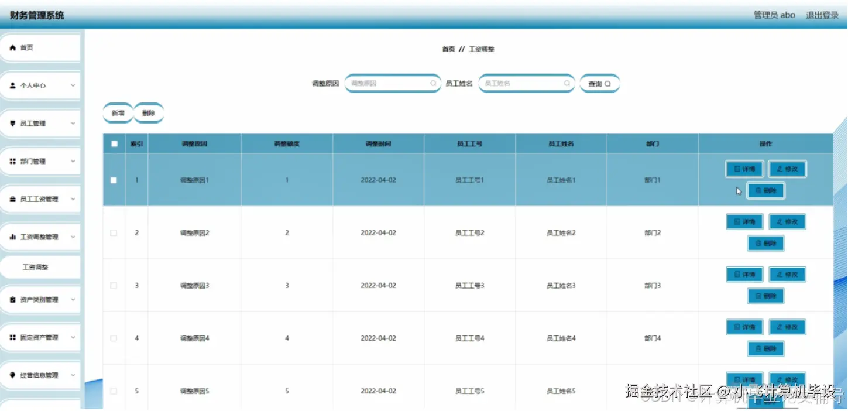Click the search icon in 员工姓名 field
The image size is (848, 411).
point(567,83)
